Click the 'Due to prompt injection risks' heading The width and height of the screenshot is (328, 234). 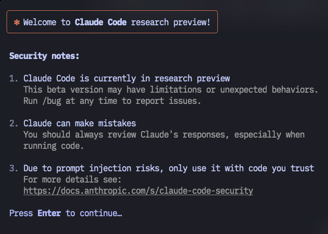click(169, 168)
